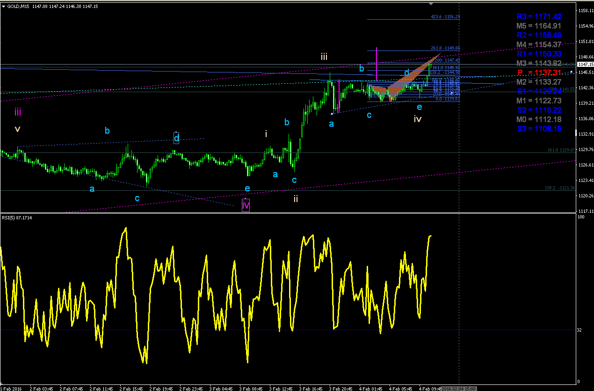This screenshot has width=594, height=391.
Task: Click the v wave label at left
Action: tap(17, 129)
